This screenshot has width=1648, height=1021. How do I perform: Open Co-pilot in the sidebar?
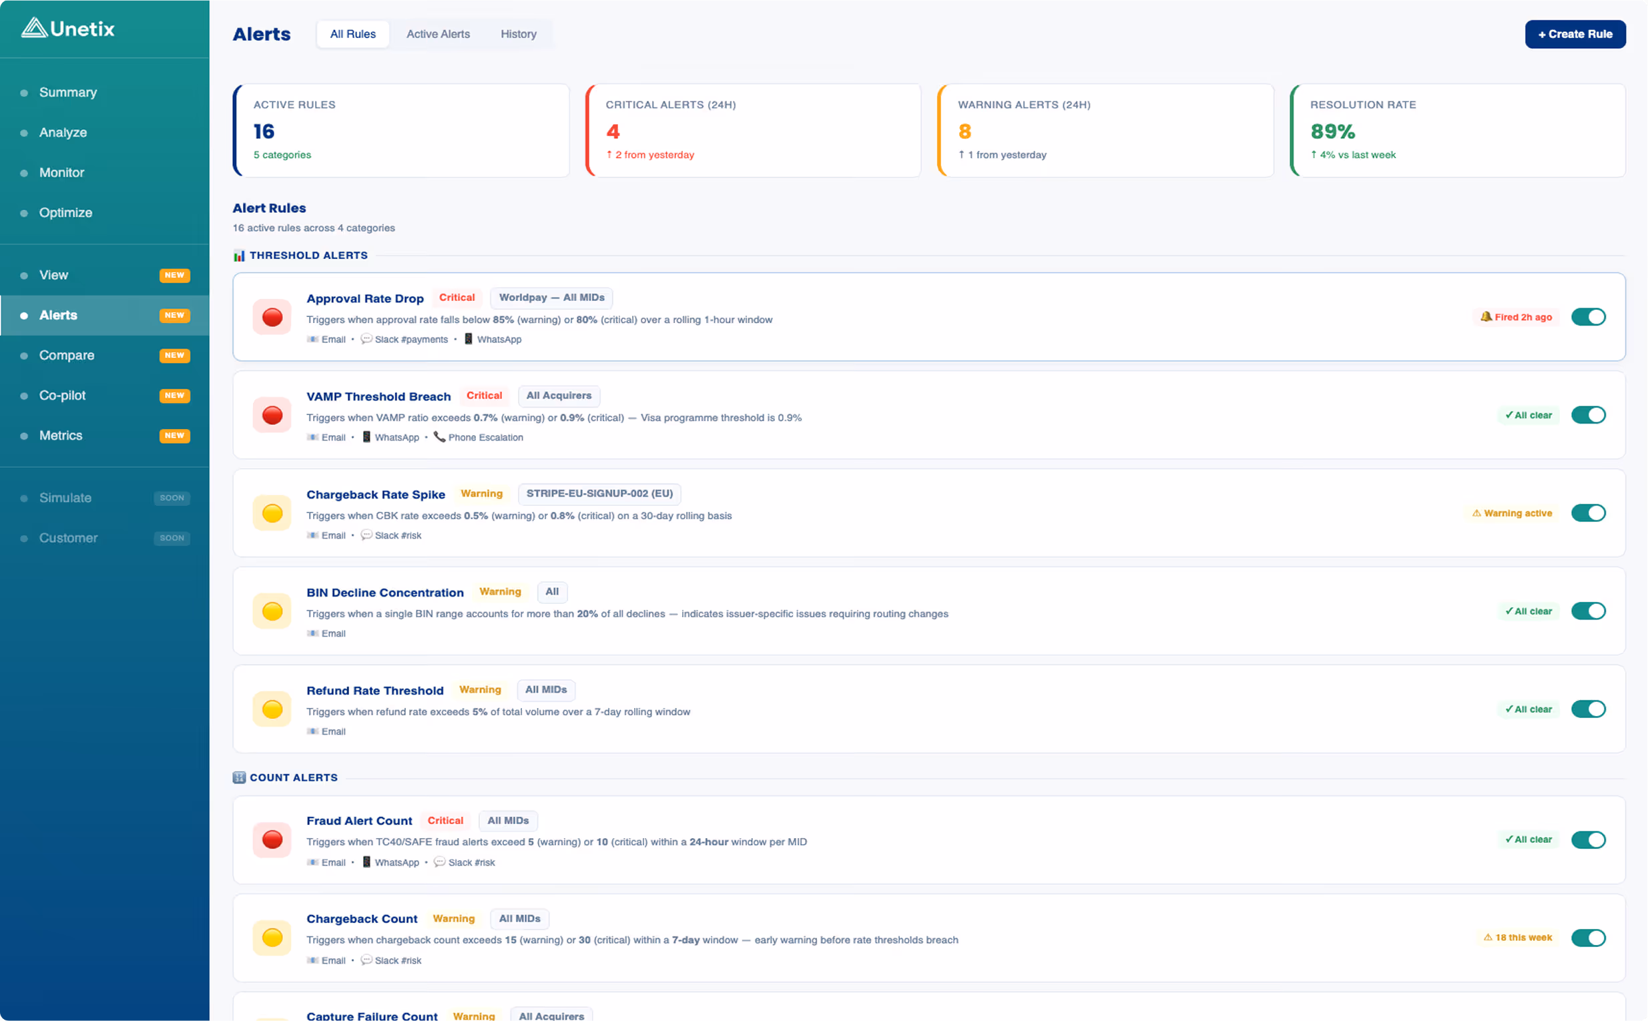[105, 395]
